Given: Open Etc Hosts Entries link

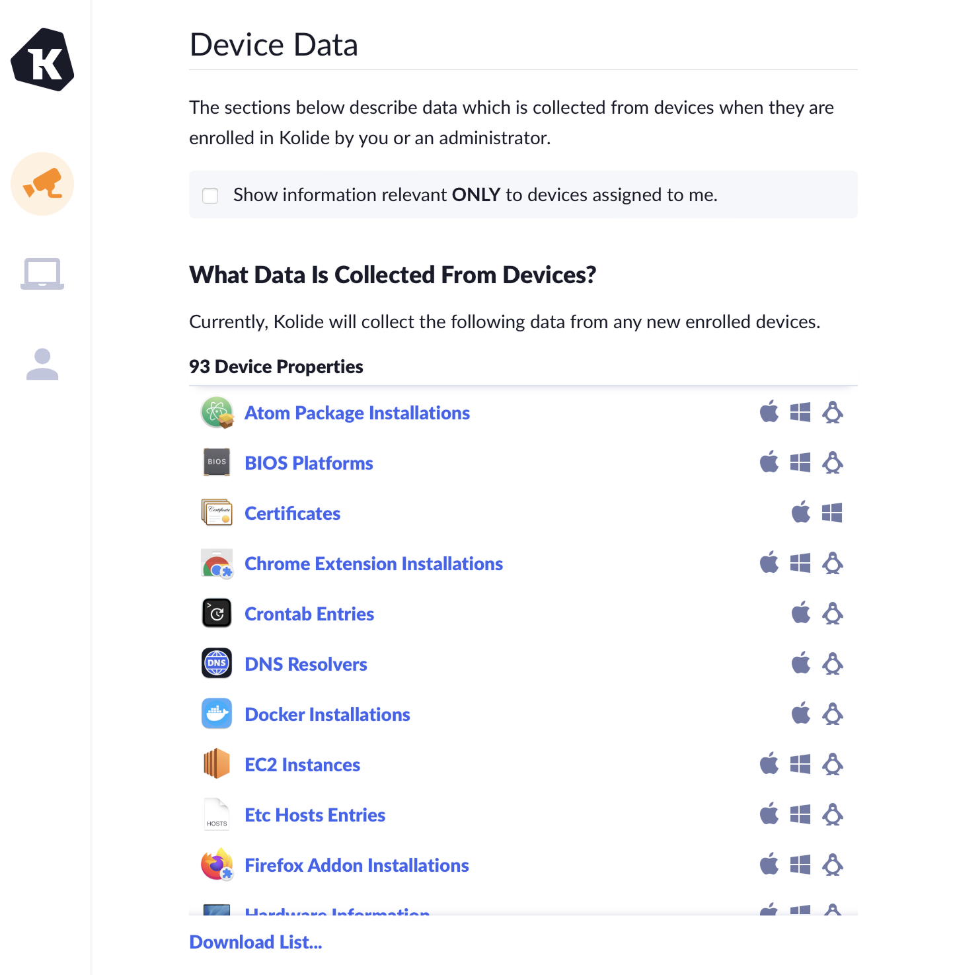Looking at the screenshot, I should tap(315, 816).
